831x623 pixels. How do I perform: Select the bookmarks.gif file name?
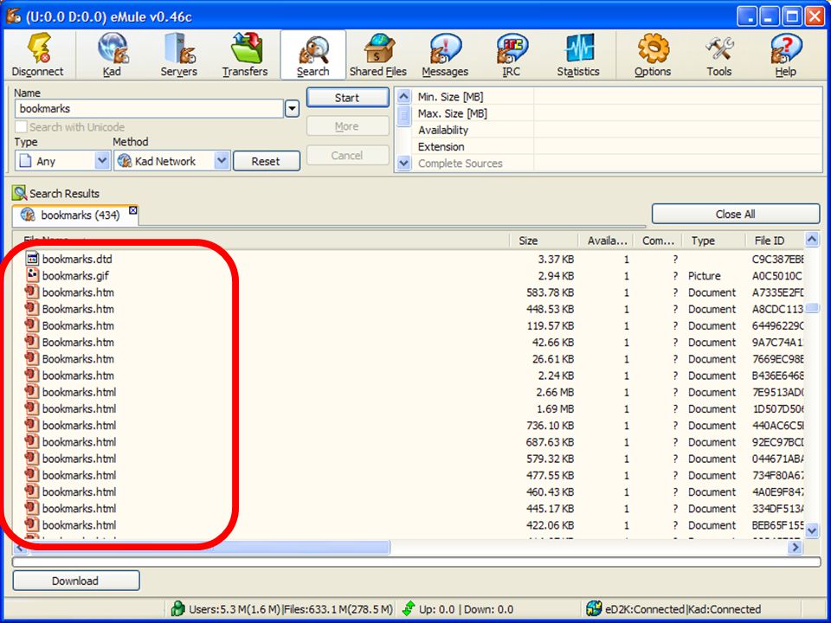click(x=76, y=275)
